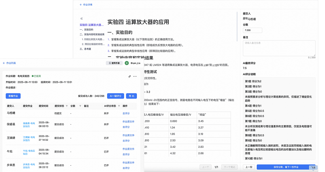The width and height of the screenshot is (325, 172).
Task: Click the 查看作业 button
Action: pyautogui.click(x=13, y=96)
